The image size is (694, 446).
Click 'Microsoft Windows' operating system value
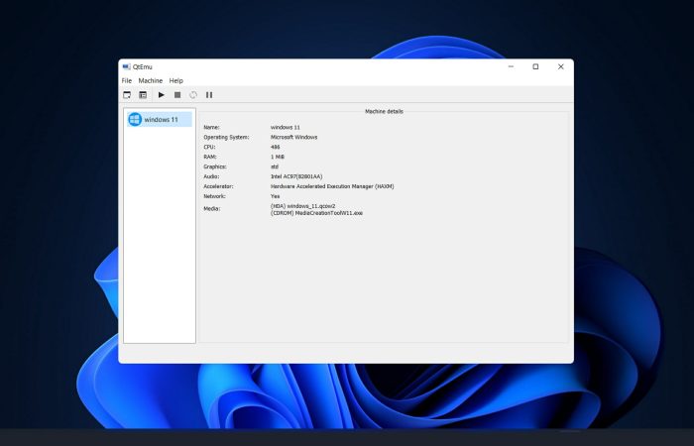coord(293,137)
